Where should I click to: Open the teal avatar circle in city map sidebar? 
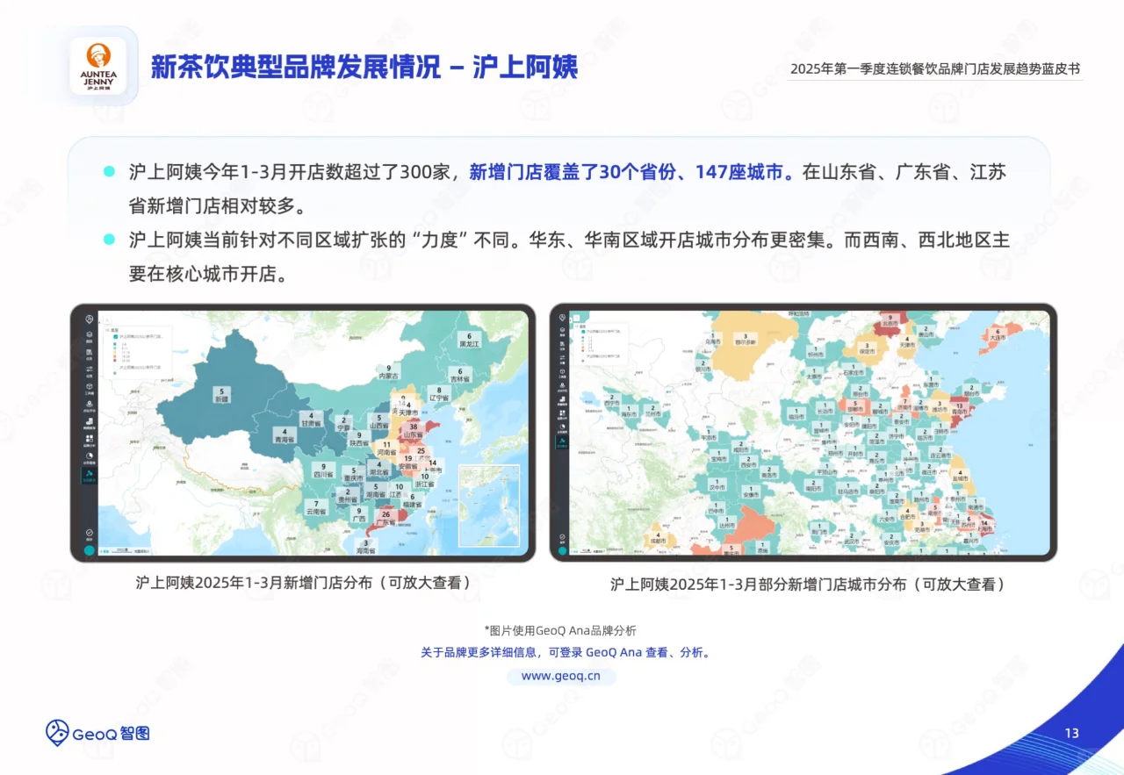click(x=562, y=550)
